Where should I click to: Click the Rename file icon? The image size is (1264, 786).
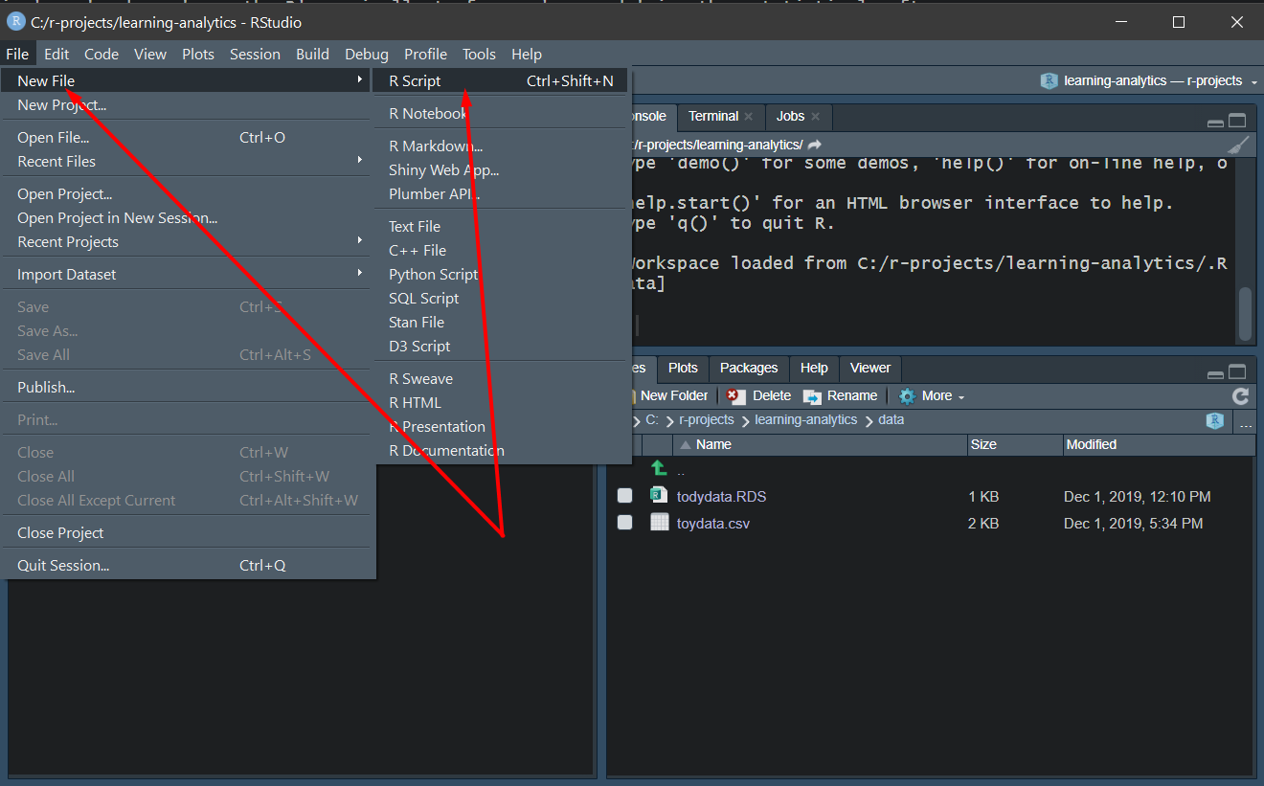812,396
